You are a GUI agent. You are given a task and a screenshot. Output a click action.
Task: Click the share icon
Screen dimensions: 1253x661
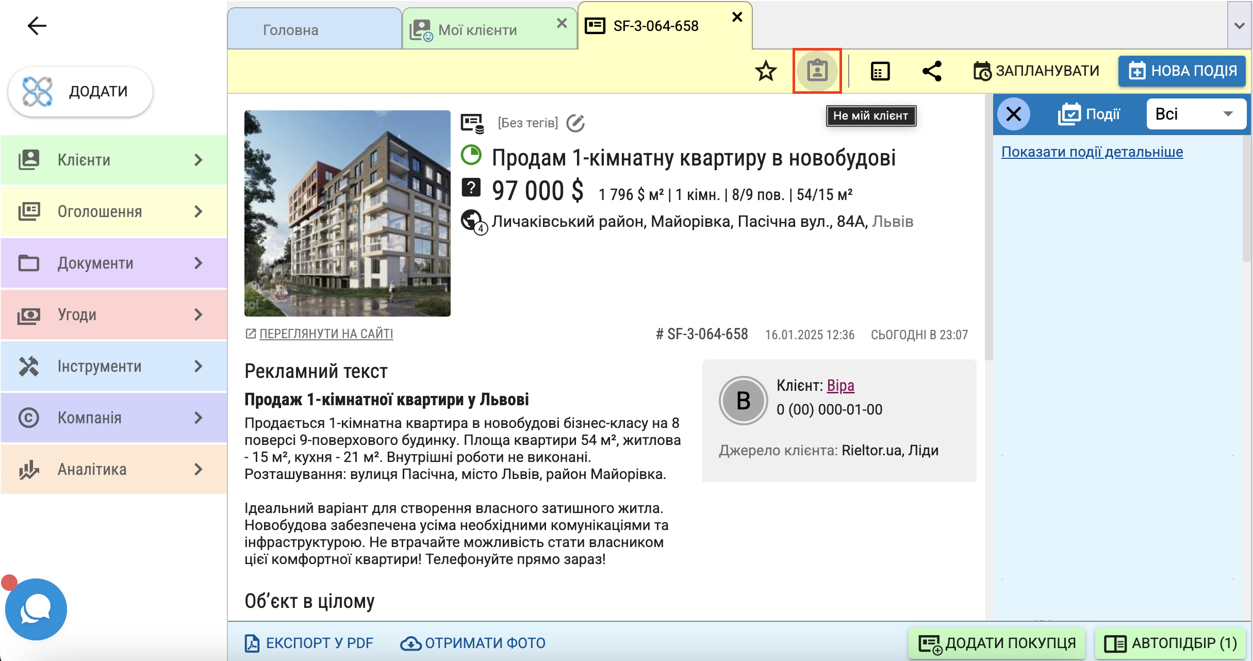pyautogui.click(x=932, y=71)
